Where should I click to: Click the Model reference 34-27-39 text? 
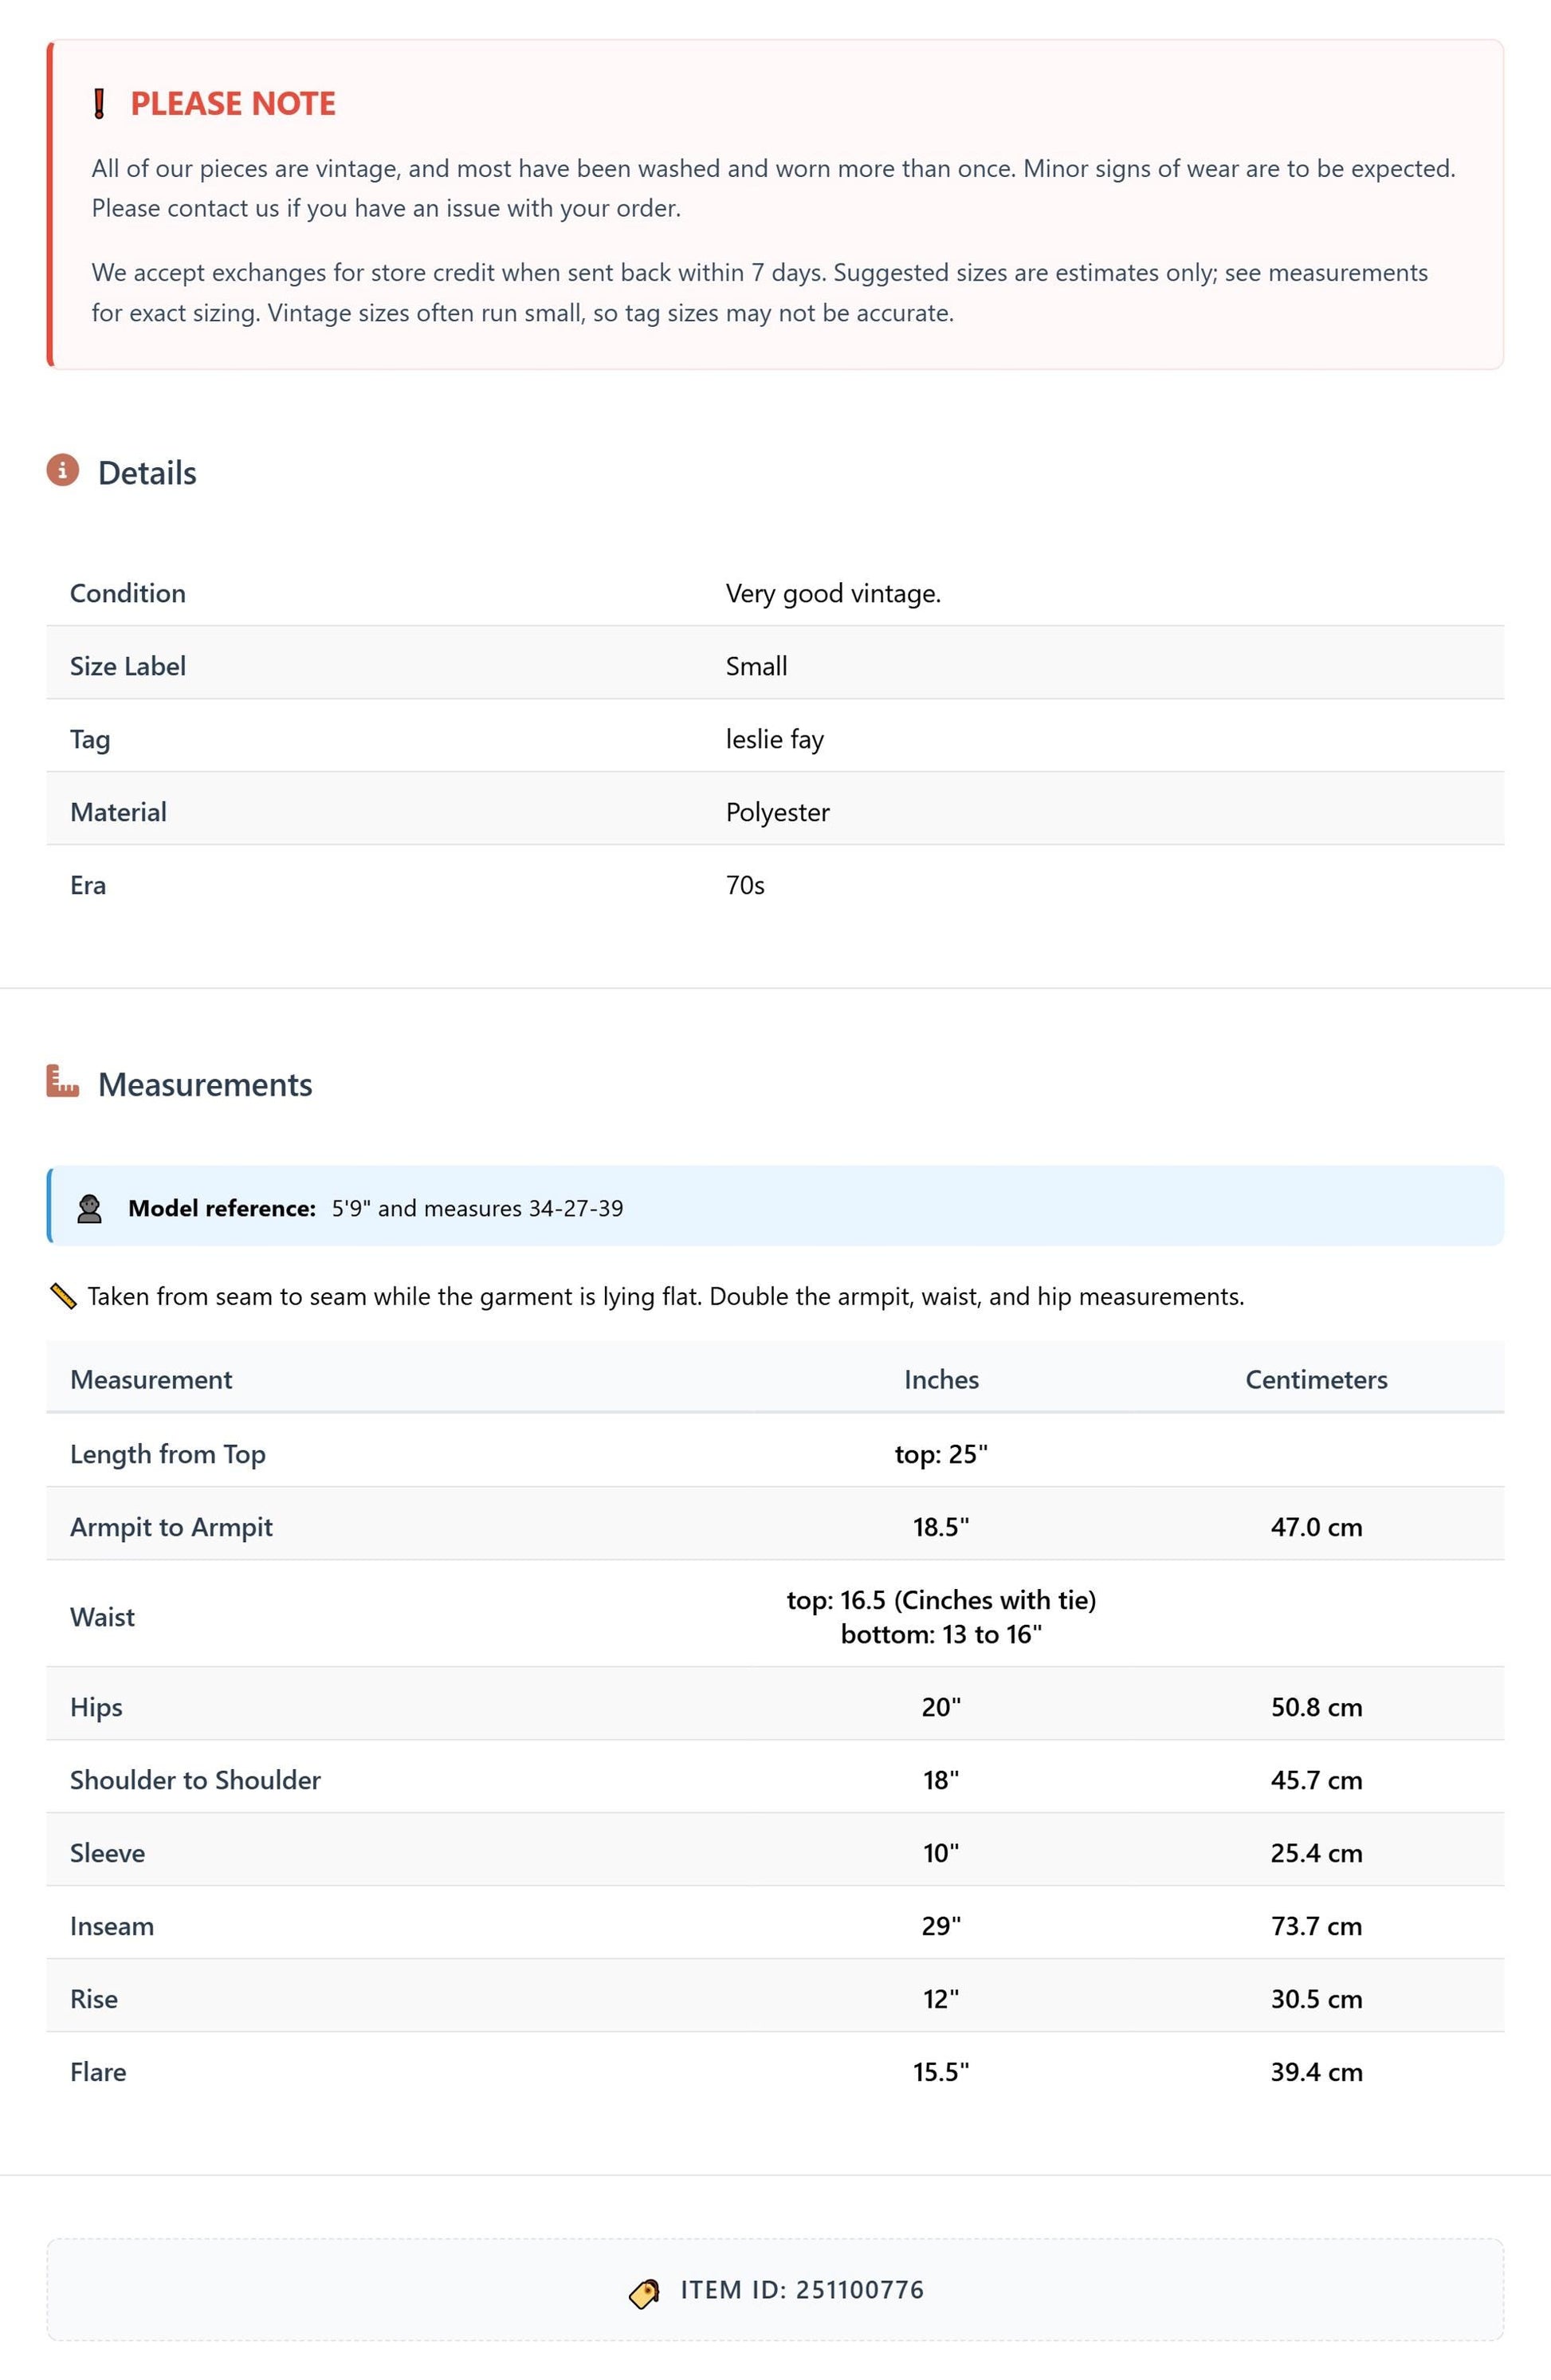575,1209
